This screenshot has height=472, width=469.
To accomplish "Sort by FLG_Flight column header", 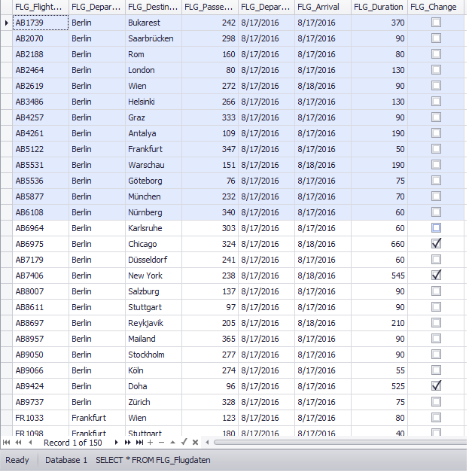I will click(41, 8).
